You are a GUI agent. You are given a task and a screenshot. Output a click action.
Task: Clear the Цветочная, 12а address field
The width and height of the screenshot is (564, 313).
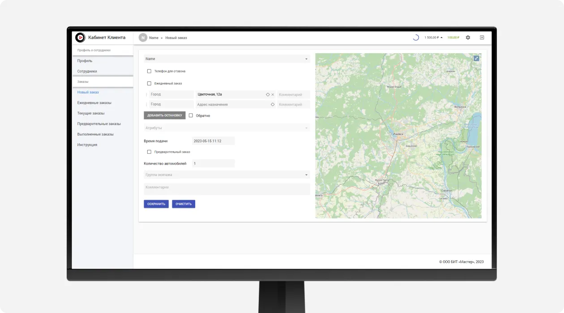click(x=273, y=95)
